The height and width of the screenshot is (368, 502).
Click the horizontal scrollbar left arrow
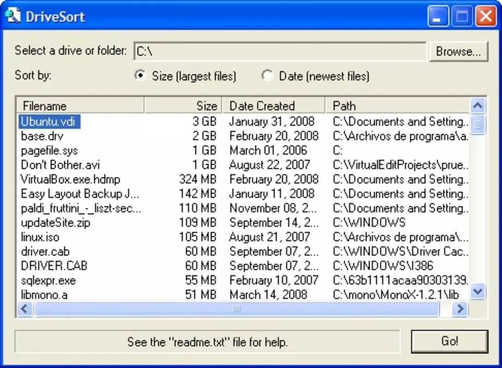(24, 309)
